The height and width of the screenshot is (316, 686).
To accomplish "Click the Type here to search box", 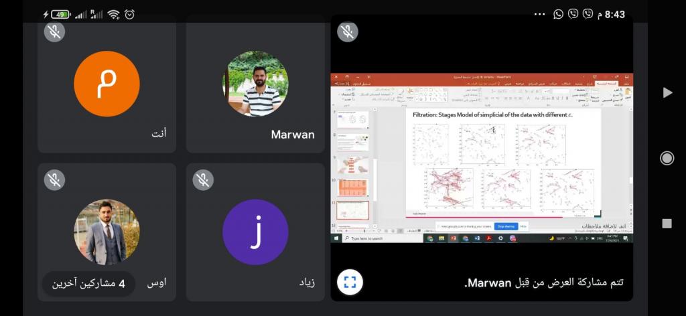I will (x=375, y=238).
